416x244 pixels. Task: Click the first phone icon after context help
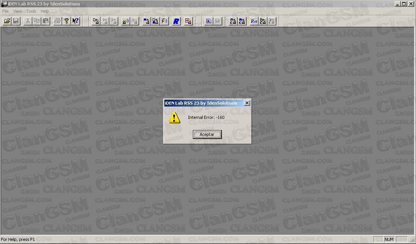click(96, 21)
